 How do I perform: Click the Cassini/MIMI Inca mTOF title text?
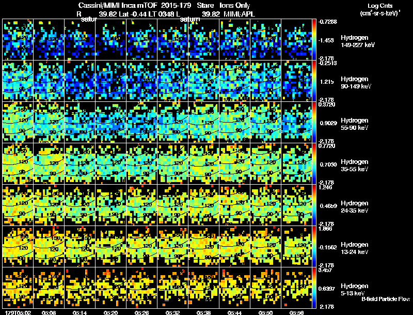coord(118,6)
